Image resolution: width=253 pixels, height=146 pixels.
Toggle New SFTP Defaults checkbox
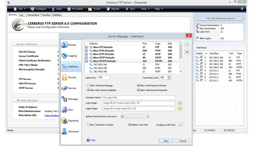click(x=87, y=54)
